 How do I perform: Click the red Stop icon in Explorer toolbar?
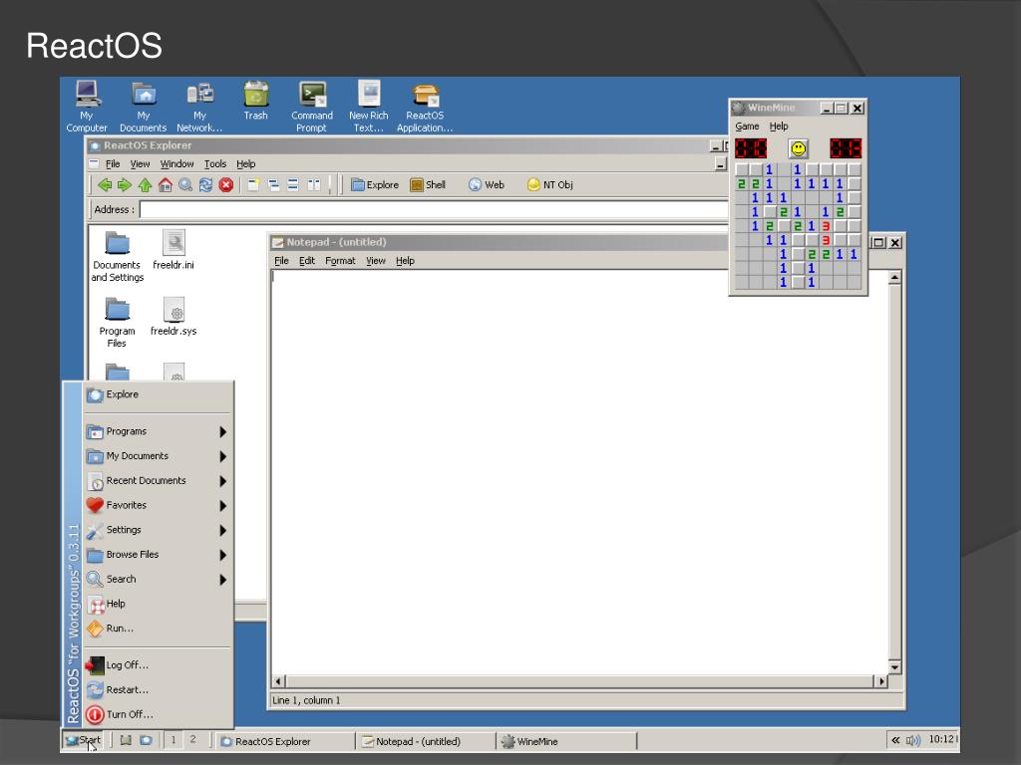(226, 185)
